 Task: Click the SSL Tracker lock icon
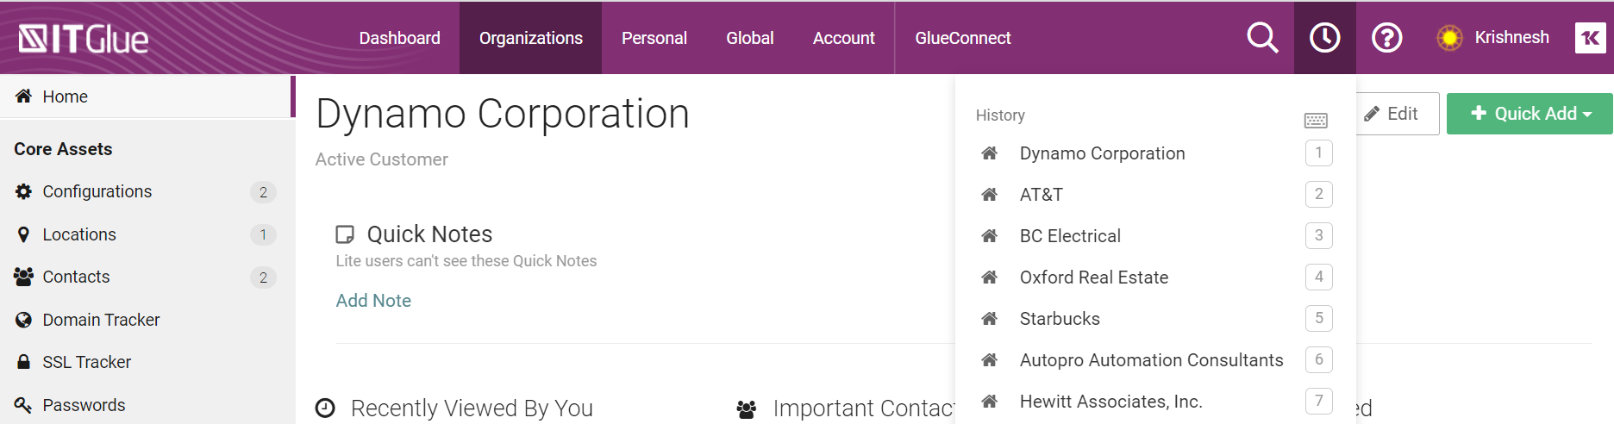pos(23,362)
